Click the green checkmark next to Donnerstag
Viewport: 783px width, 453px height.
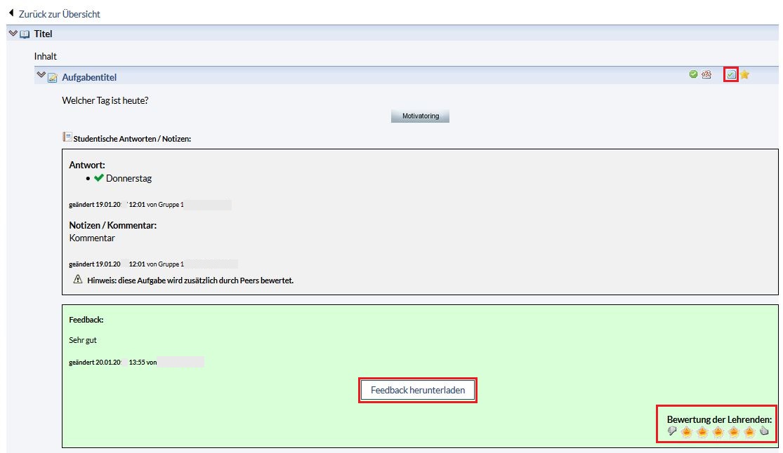[x=98, y=178]
